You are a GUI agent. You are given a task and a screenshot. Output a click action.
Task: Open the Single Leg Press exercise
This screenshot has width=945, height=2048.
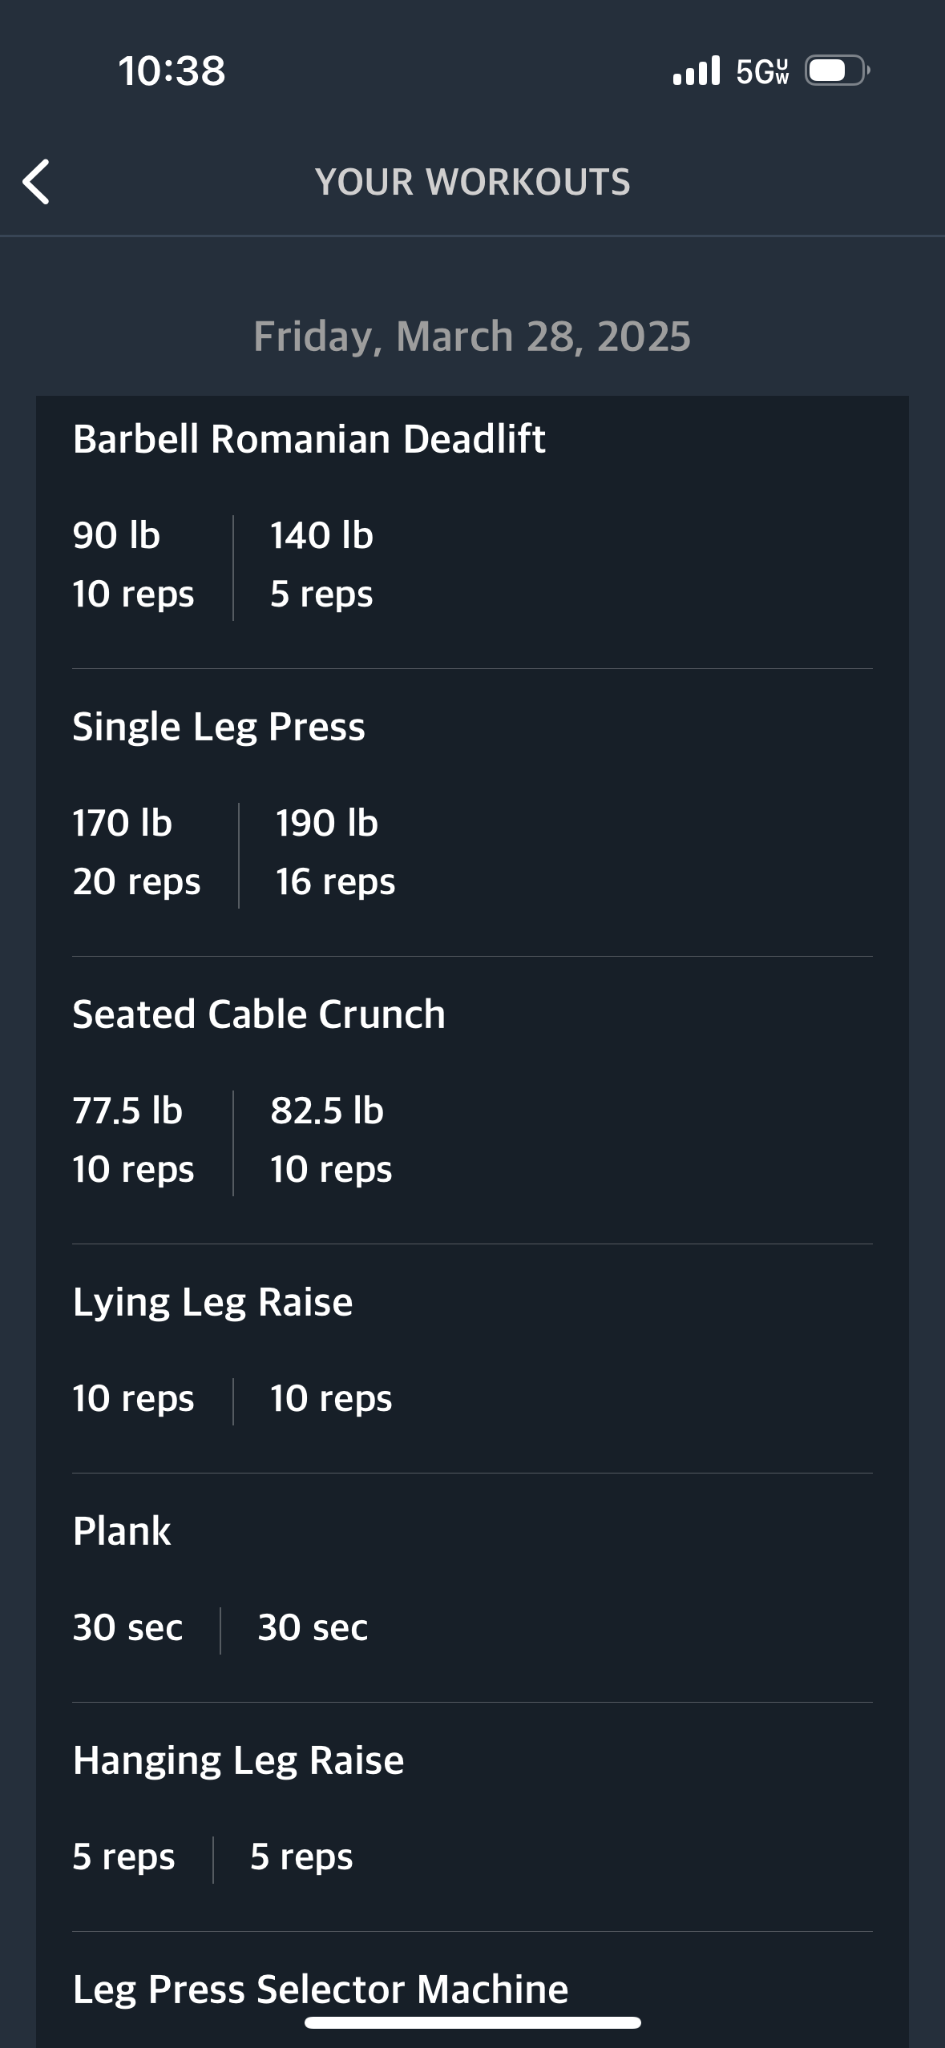(219, 727)
